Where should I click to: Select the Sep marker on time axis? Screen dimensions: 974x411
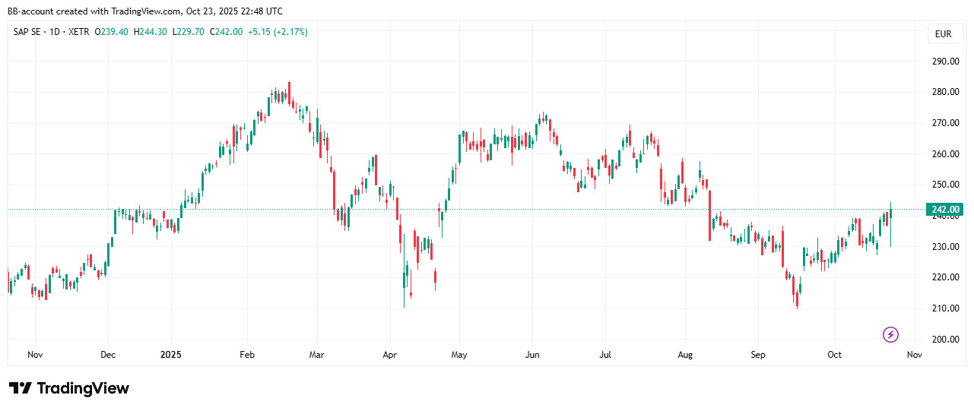click(x=757, y=355)
